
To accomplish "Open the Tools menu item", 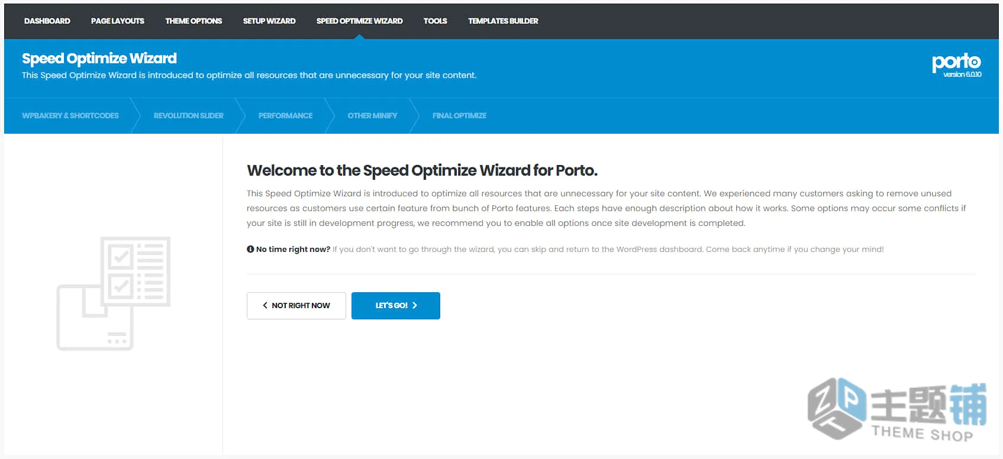I will [x=435, y=21].
